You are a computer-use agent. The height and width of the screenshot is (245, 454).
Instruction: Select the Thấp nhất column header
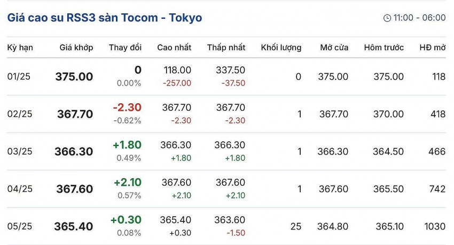[226, 48]
